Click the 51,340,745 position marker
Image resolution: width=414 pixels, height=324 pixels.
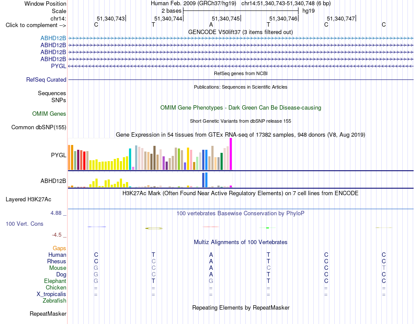(226, 18)
